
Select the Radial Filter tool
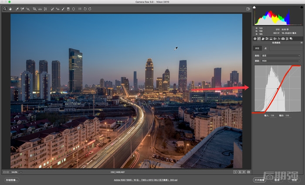click(x=74, y=9)
